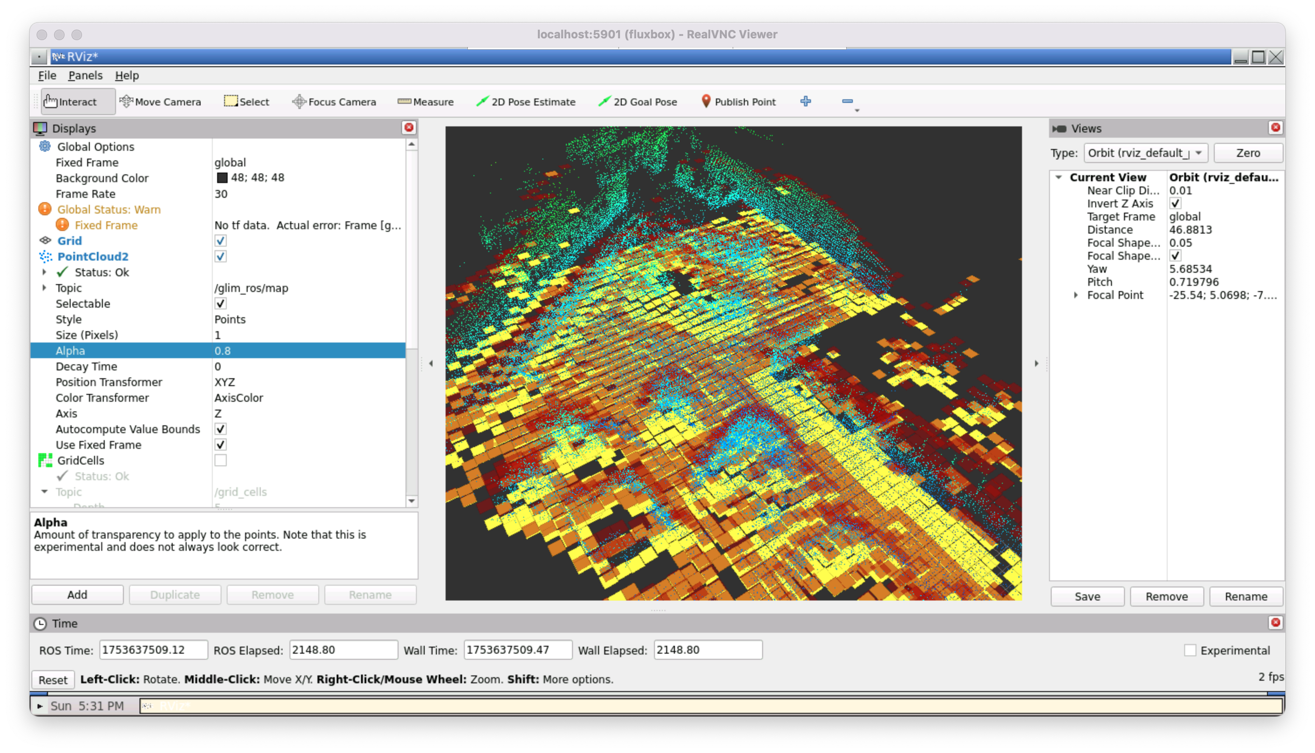The width and height of the screenshot is (1315, 753).
Task: Toggle Autocompute Value Bounds checkbox
Action: tap(220, 429)
